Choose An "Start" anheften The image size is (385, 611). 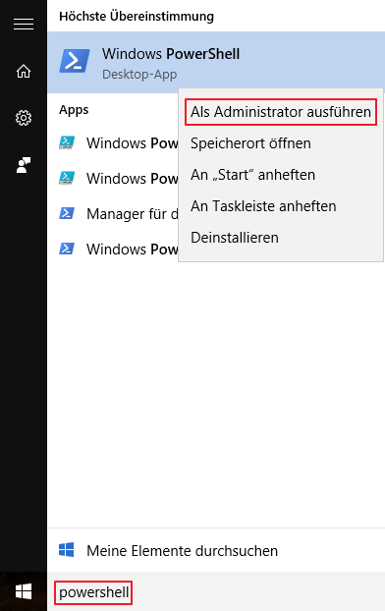point(252,175)
